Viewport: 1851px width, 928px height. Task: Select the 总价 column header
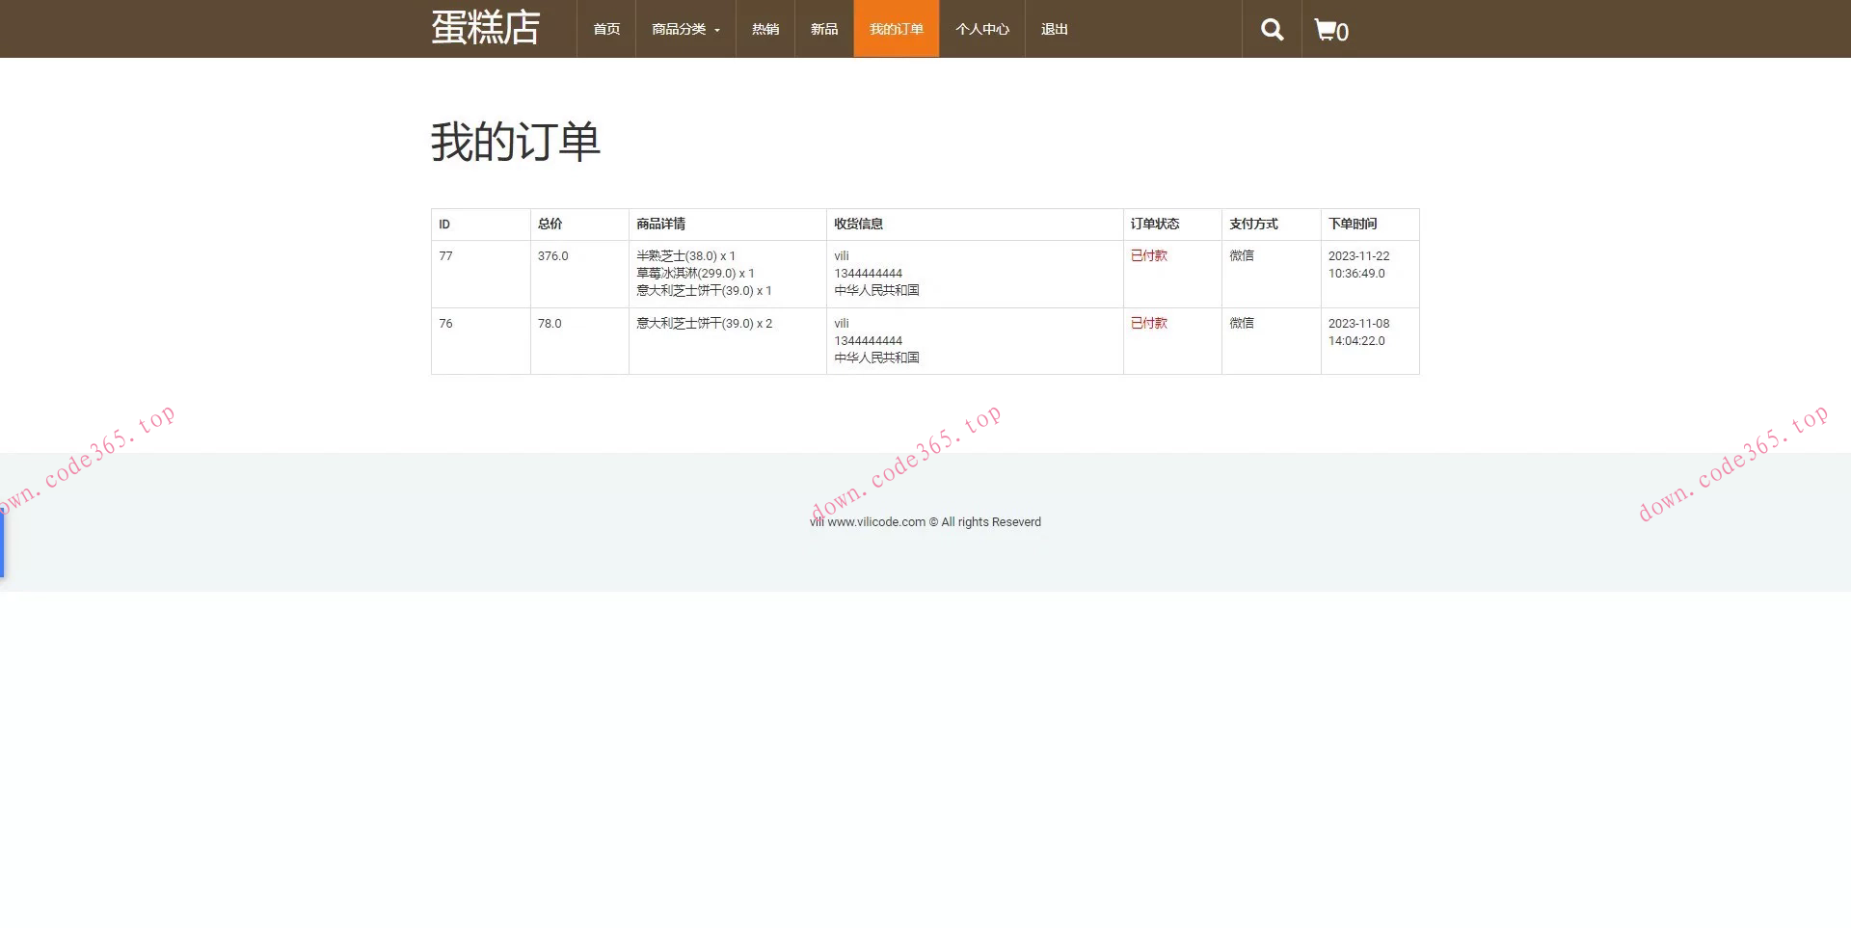(x=547, y=224)
